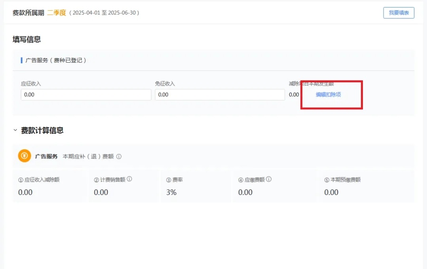The image size is (427, 269).
Task: Click the 我要填表 button
Action: (x=399, y=13)
